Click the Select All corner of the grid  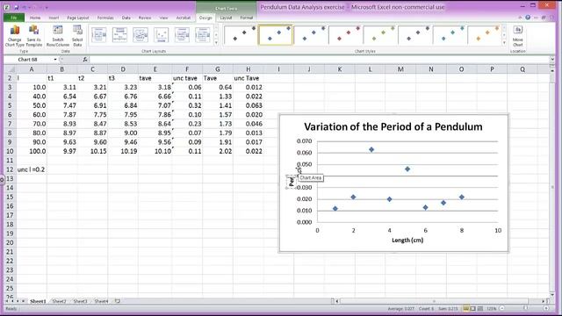click(10, 69)
